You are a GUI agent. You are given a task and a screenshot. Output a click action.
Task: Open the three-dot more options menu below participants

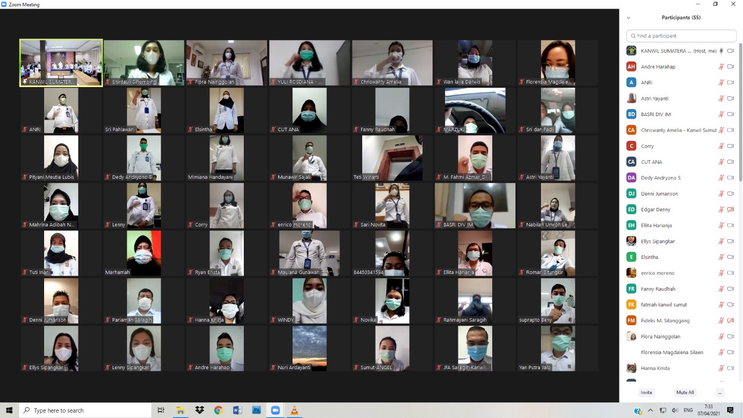(x=720, y=393)
